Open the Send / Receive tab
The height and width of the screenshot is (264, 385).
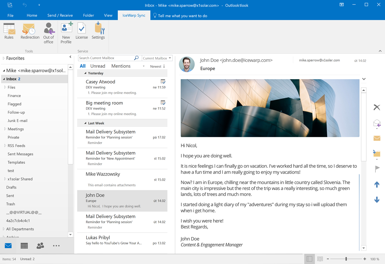pyautogui.click(x=60, y=15)
